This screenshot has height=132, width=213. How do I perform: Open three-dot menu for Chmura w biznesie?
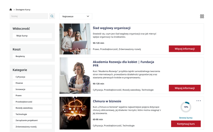pyautogui.click(x=198, y=101)
